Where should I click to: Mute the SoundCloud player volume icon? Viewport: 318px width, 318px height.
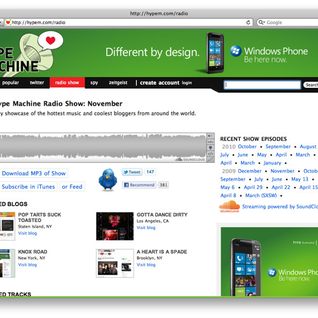tap(211, 135)
